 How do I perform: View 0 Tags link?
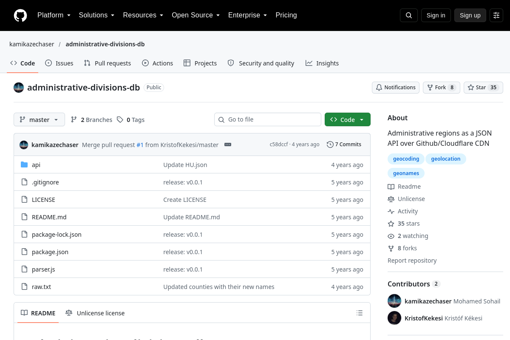click(x=131, y=120)
